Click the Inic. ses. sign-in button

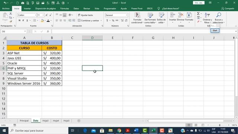[199, 3]
